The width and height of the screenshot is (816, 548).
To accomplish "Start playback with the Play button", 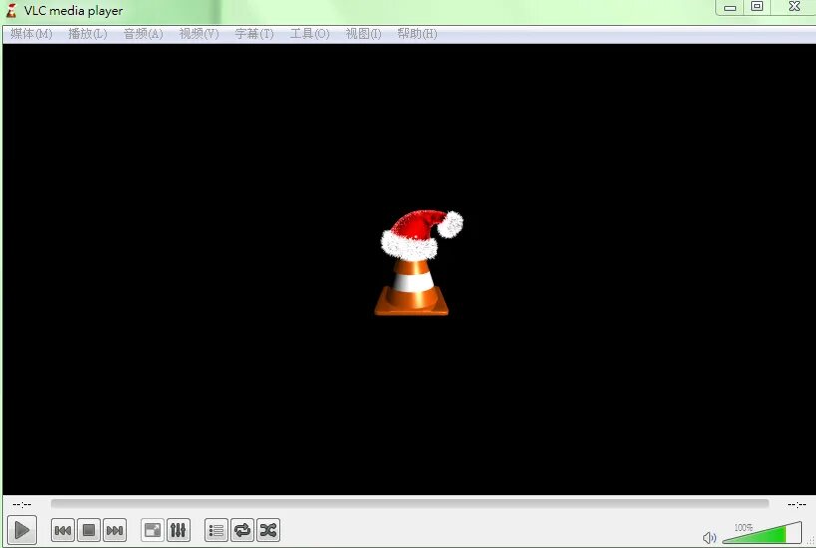I will (22, 530).
